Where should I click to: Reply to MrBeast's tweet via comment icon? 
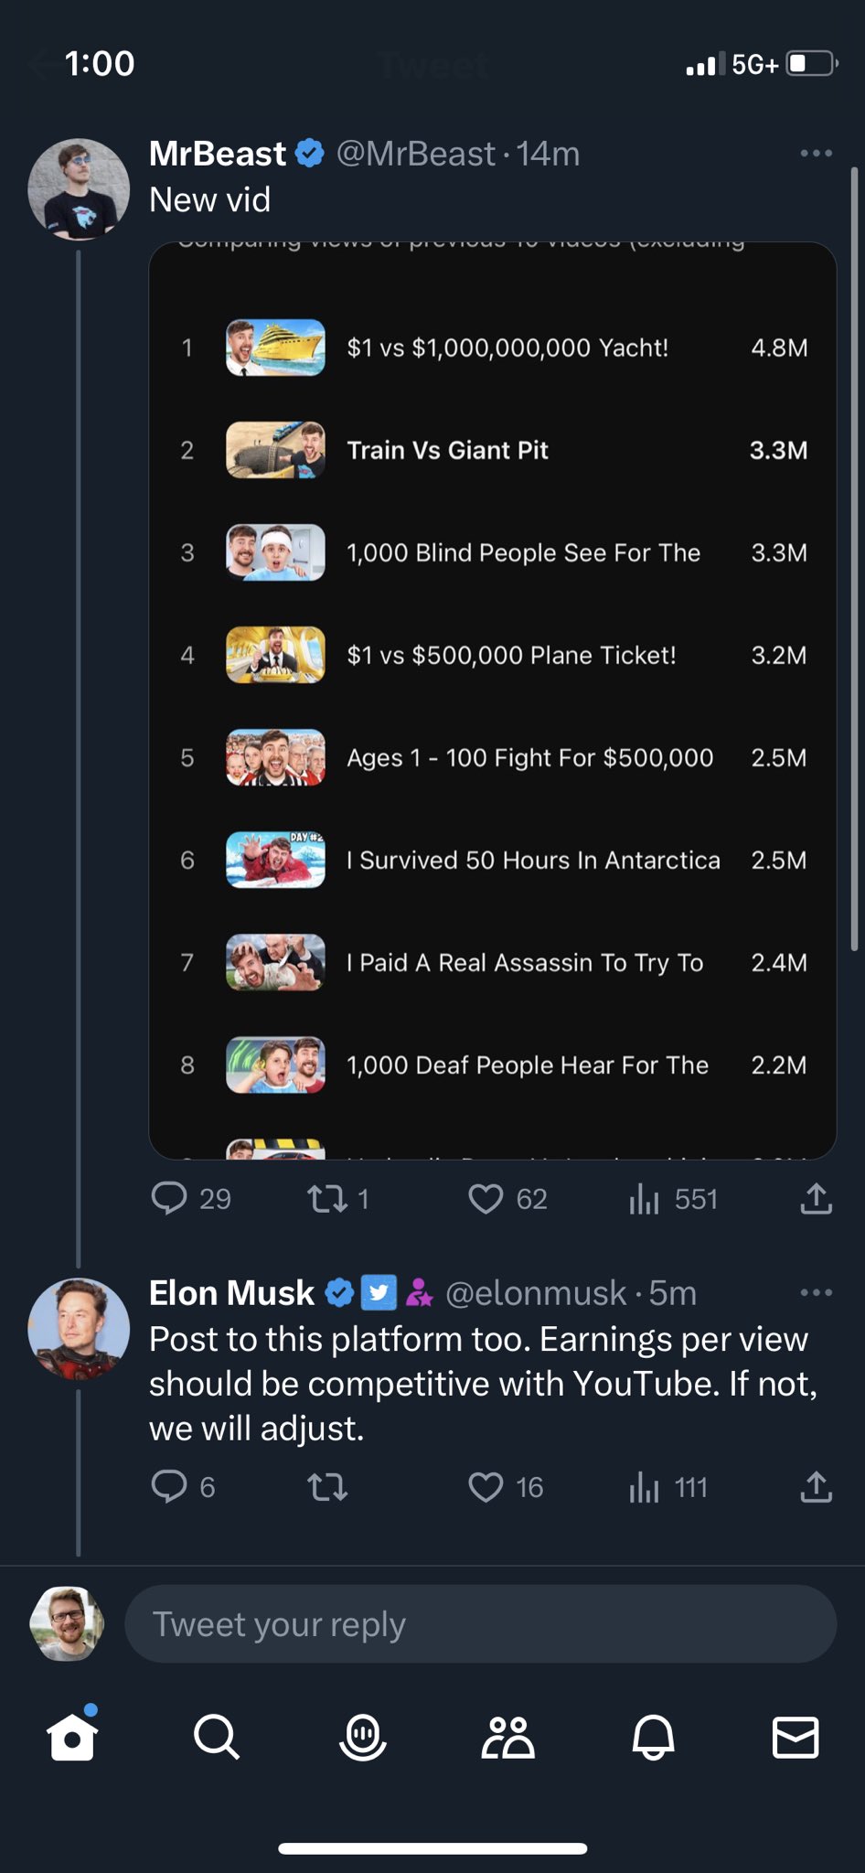click(169, 1199)
